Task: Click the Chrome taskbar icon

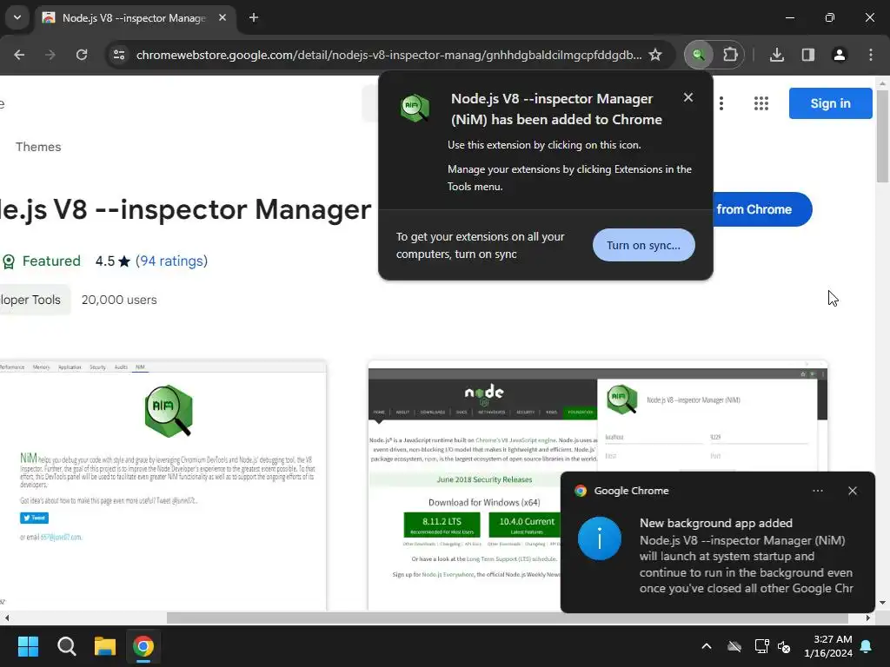Action: (143, 646)
